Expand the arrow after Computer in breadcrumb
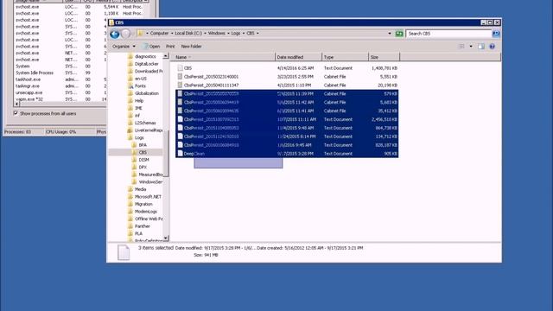The width and height of the screenshot is (553, 311). [x=172, y=33]
